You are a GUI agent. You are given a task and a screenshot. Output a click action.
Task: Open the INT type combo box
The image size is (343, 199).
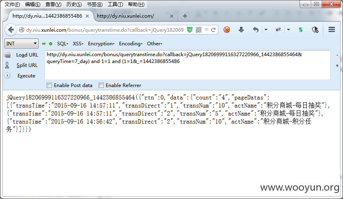21,43
